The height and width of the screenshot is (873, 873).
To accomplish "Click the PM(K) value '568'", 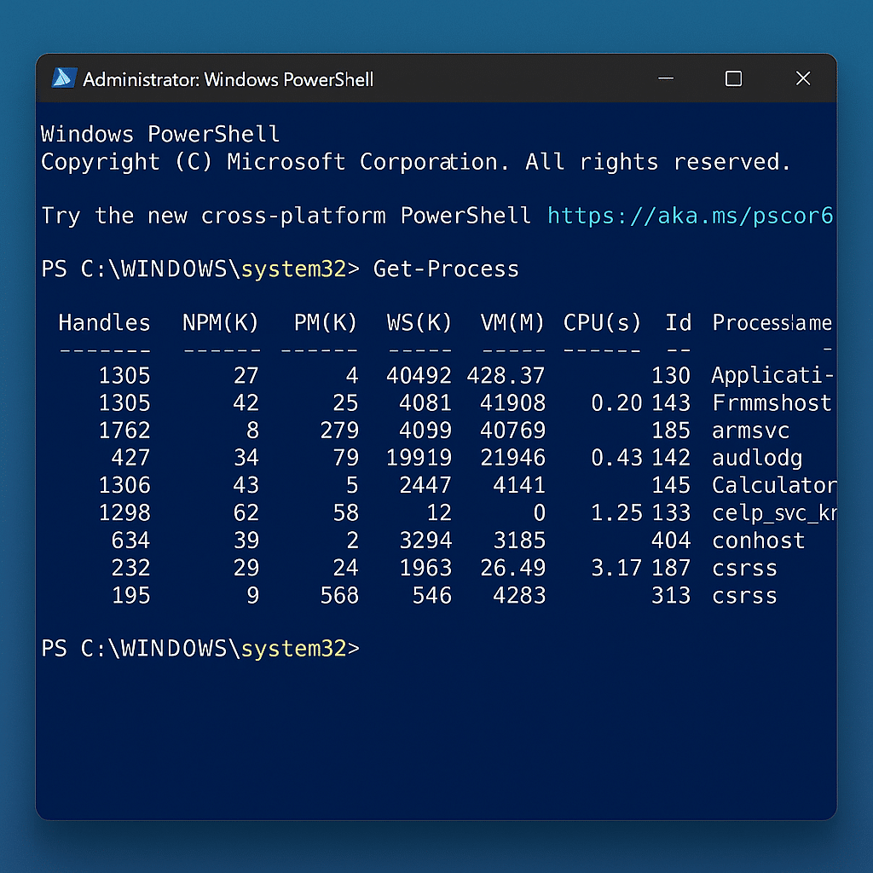I will coord(339,595).
